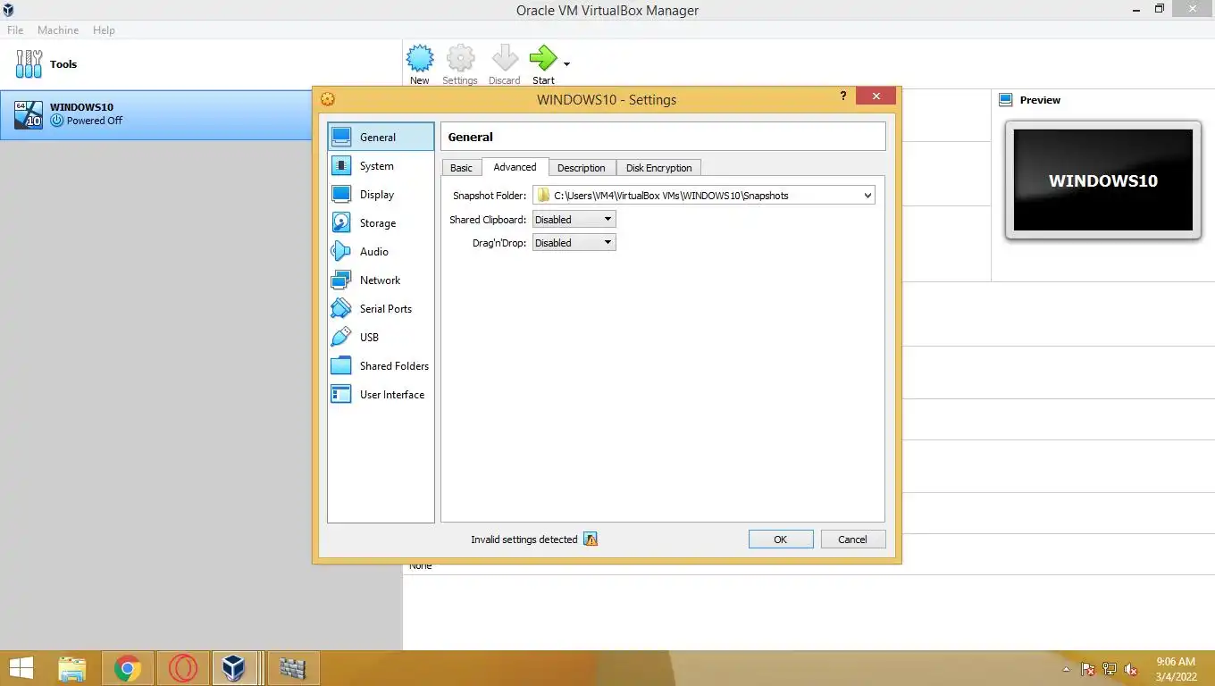This screenshot has height=686, width=1215.
Task: Open the Shared Clipboard dropdown
Action: [574, 219]
